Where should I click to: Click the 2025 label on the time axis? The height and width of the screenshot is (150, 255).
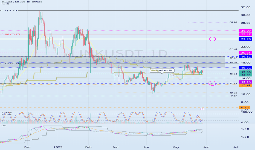[x=58, y=147]
